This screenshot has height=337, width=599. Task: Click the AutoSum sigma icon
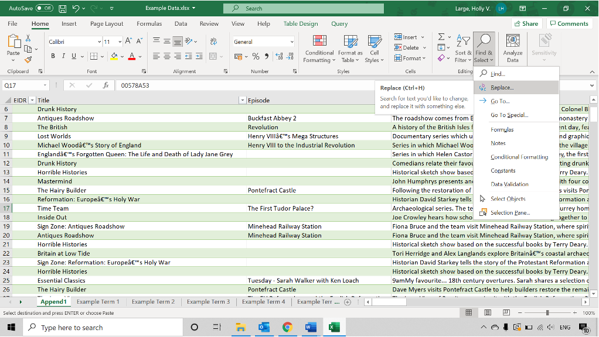tap(441, 37)
